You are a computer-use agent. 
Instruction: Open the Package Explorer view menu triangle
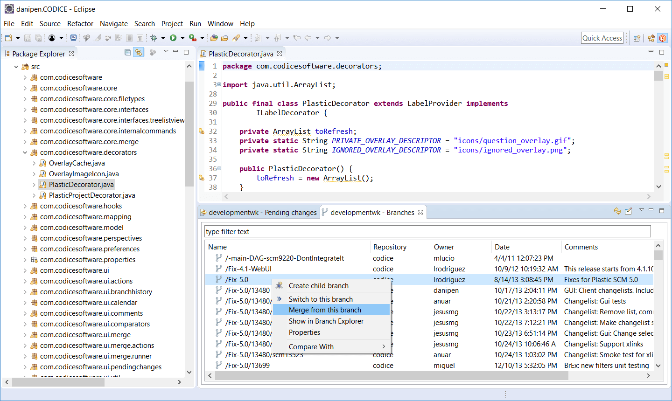pyautogui.click(x=166, y=52)
